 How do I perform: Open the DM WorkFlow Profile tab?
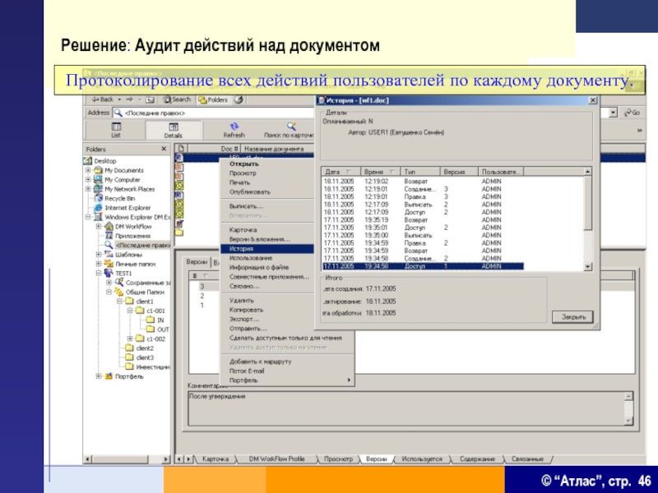[x=276, y=458]
